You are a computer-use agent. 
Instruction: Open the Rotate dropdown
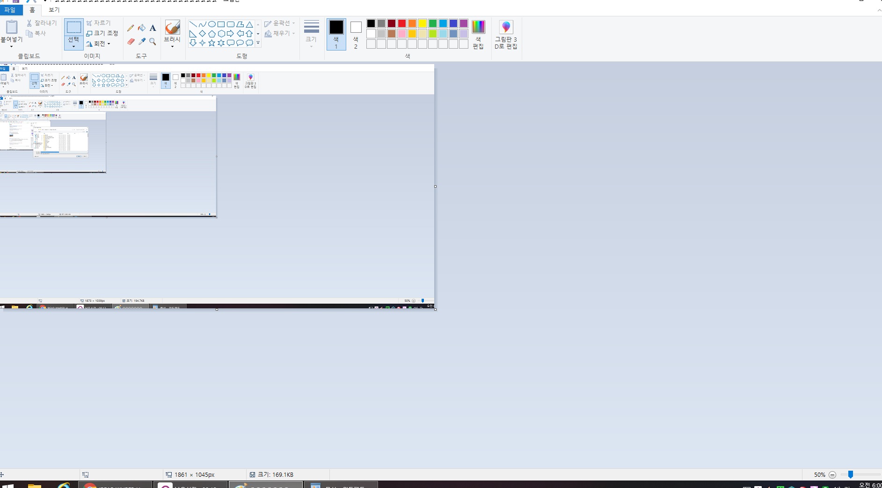point(98,44)
